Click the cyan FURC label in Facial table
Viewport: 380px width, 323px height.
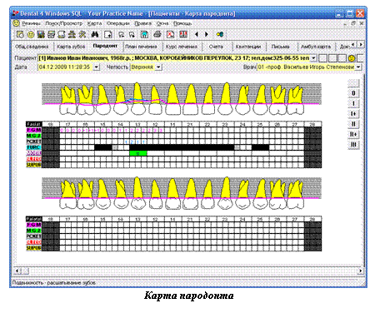[x=33, y=147]
